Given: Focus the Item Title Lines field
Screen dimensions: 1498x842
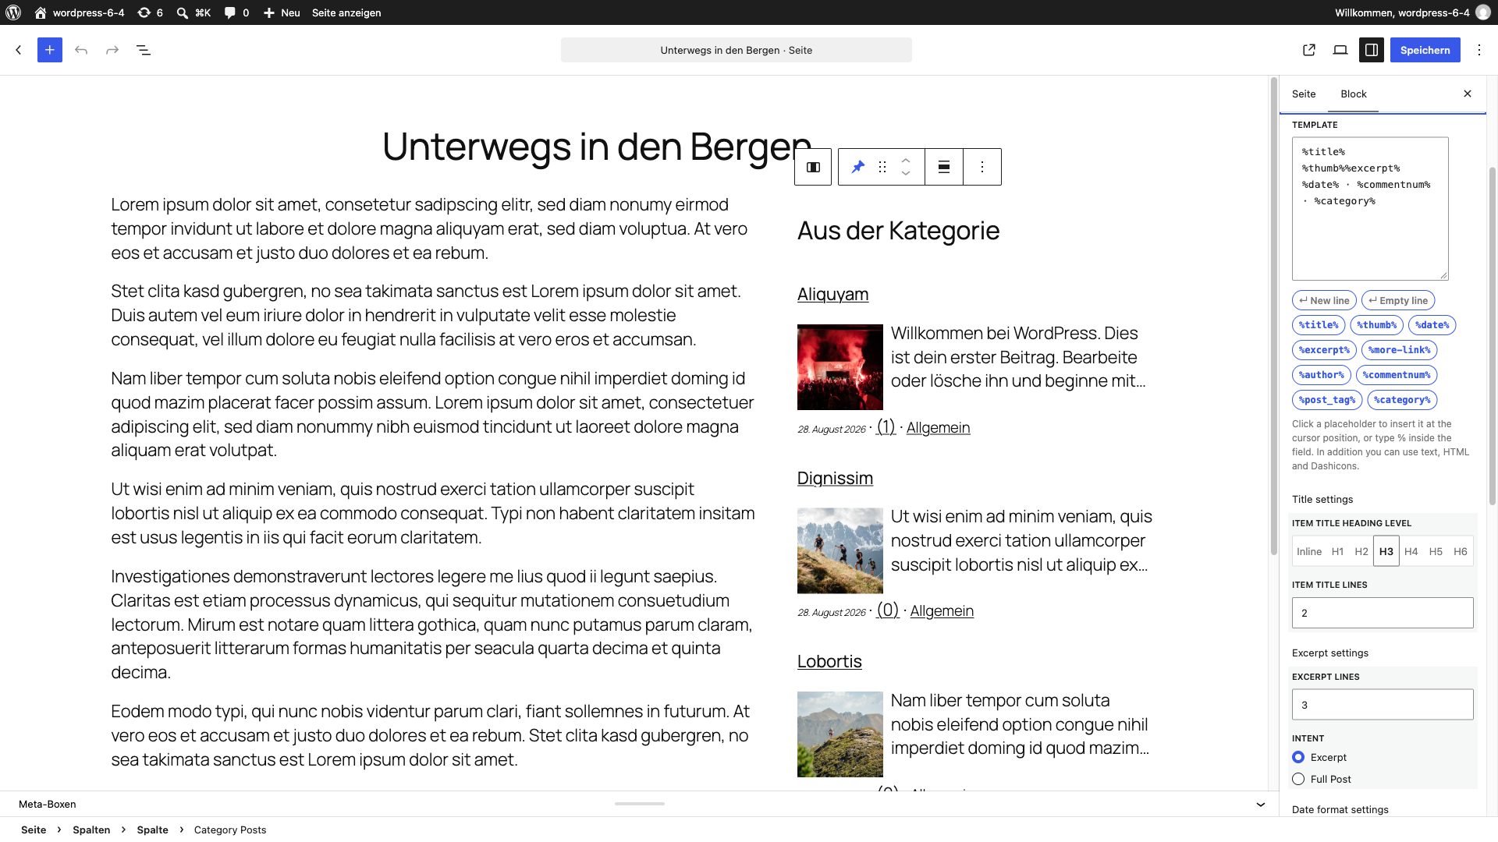Looking at the screenshot, I should (1383, 613).
